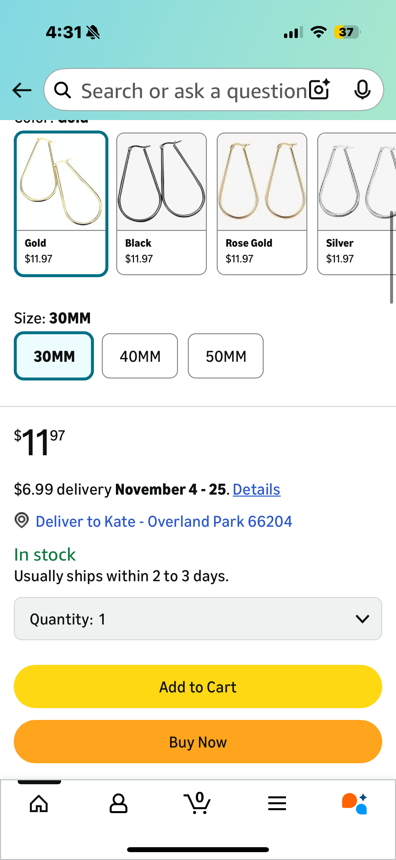Focus the search or ask a question field
Viewport: 396px width, 860px height.
coord(194,90)
